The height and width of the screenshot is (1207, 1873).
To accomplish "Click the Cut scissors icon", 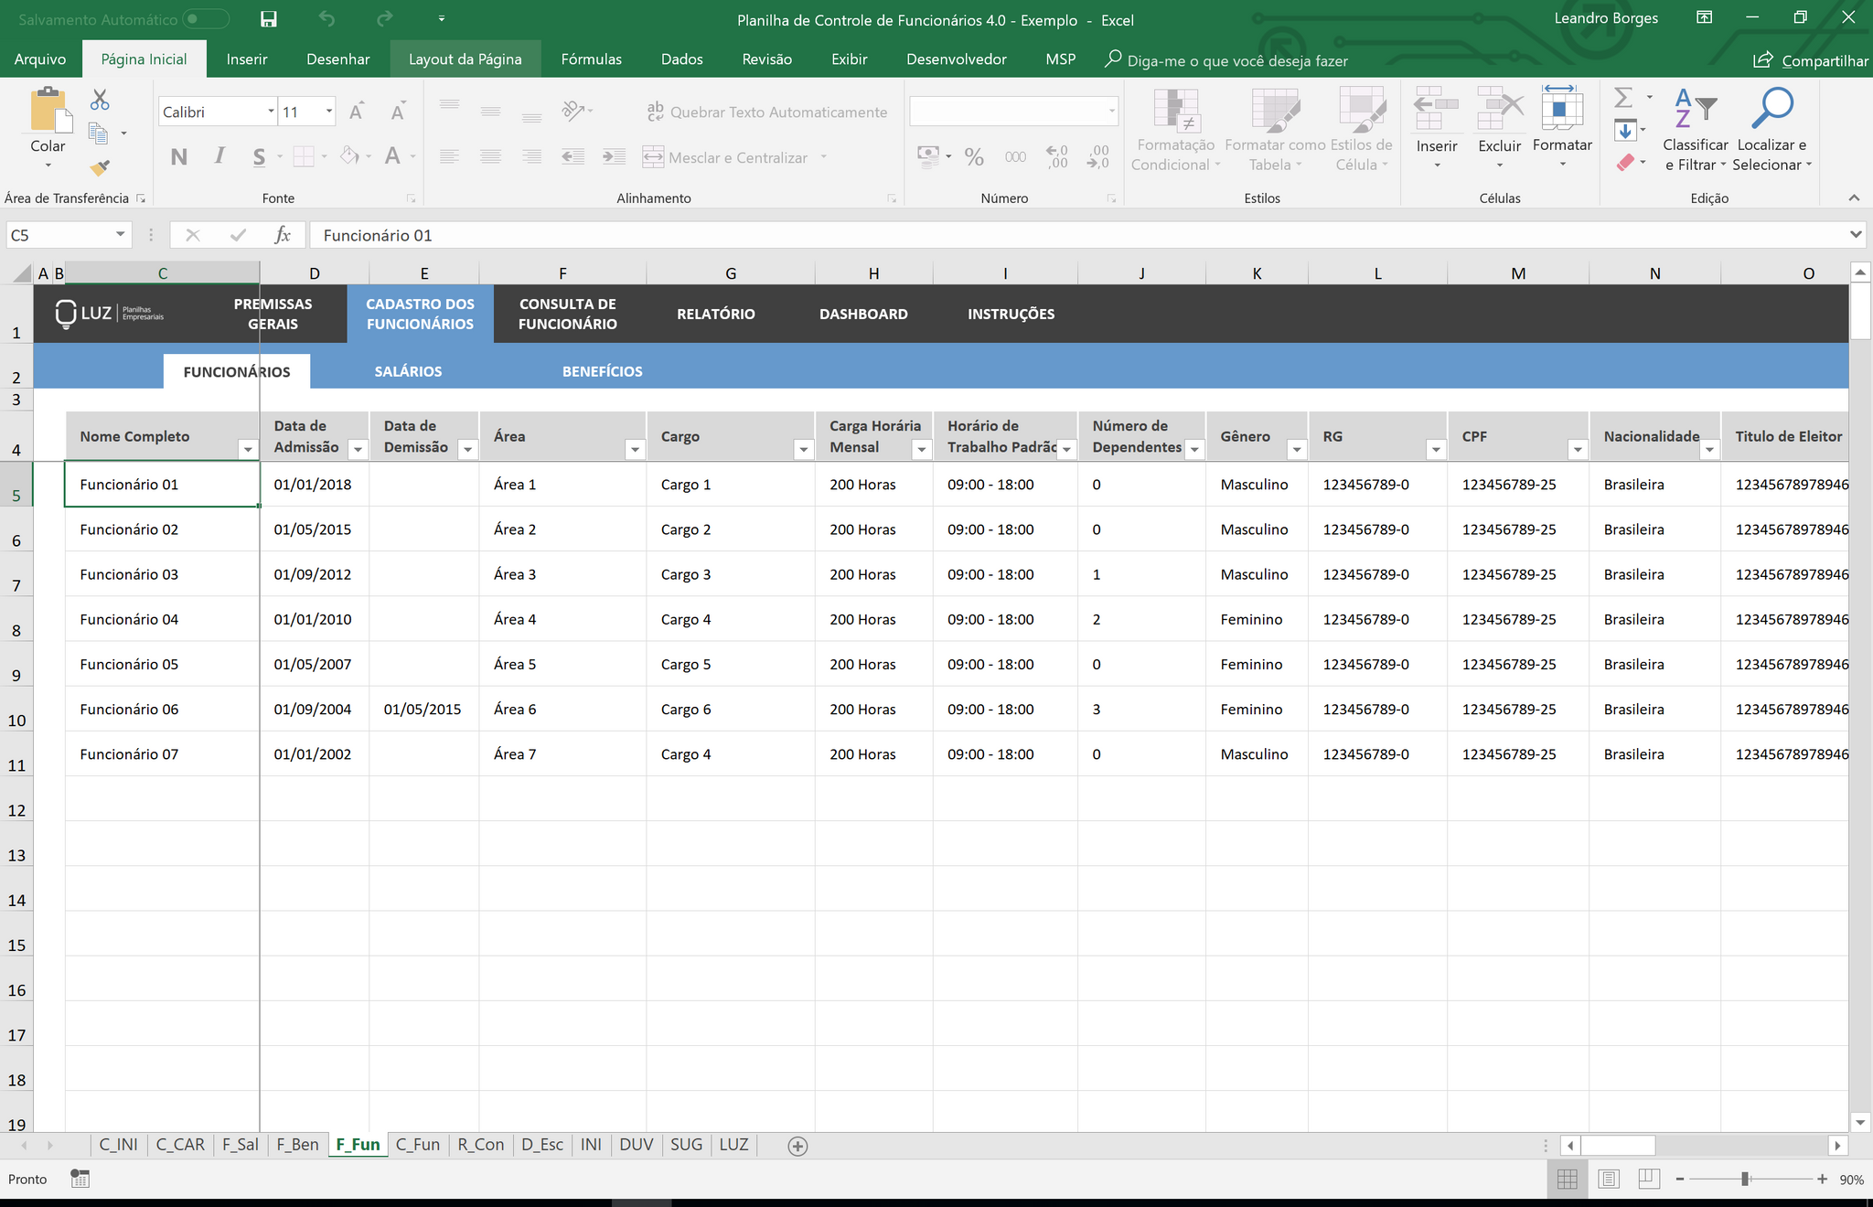I will [100, 100].
